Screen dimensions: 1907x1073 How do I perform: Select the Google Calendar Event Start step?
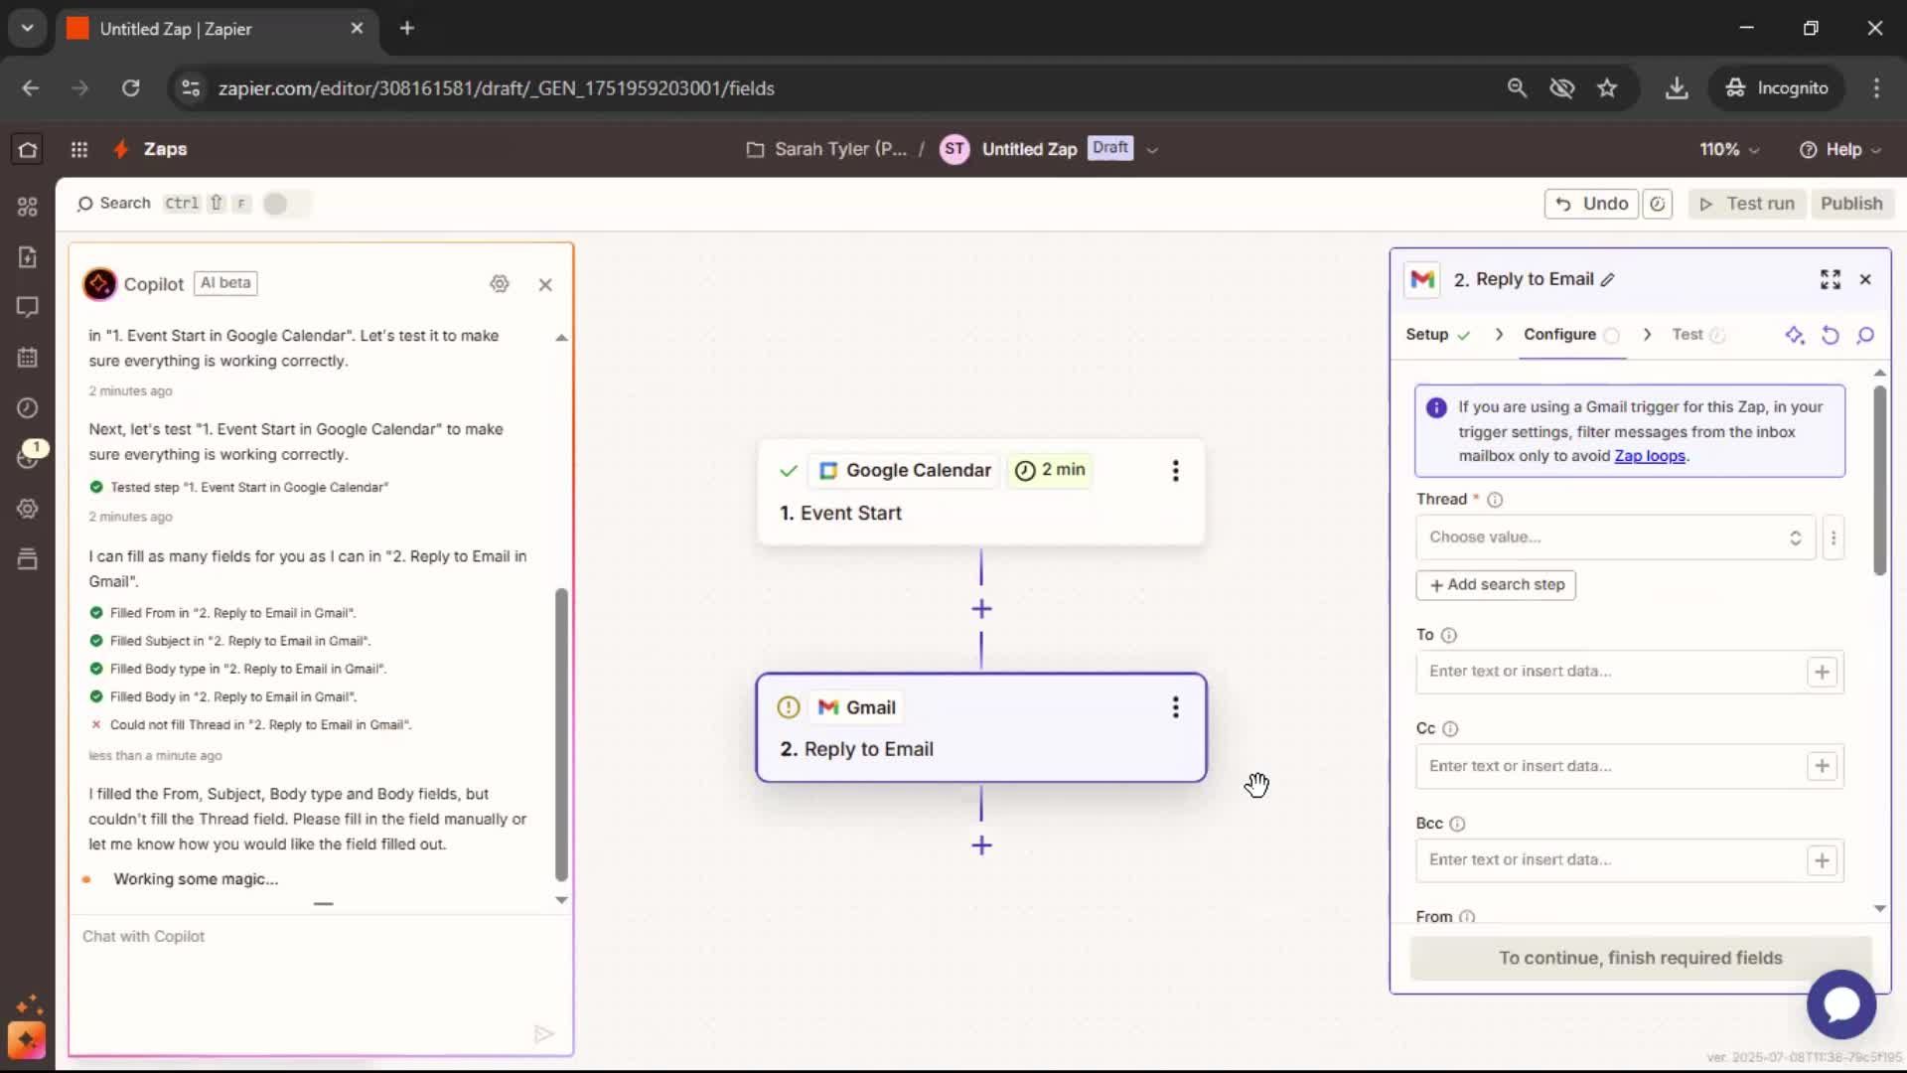(981, 492)
